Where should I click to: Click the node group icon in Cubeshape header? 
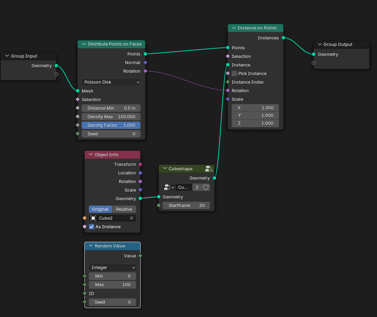(209, 169)
